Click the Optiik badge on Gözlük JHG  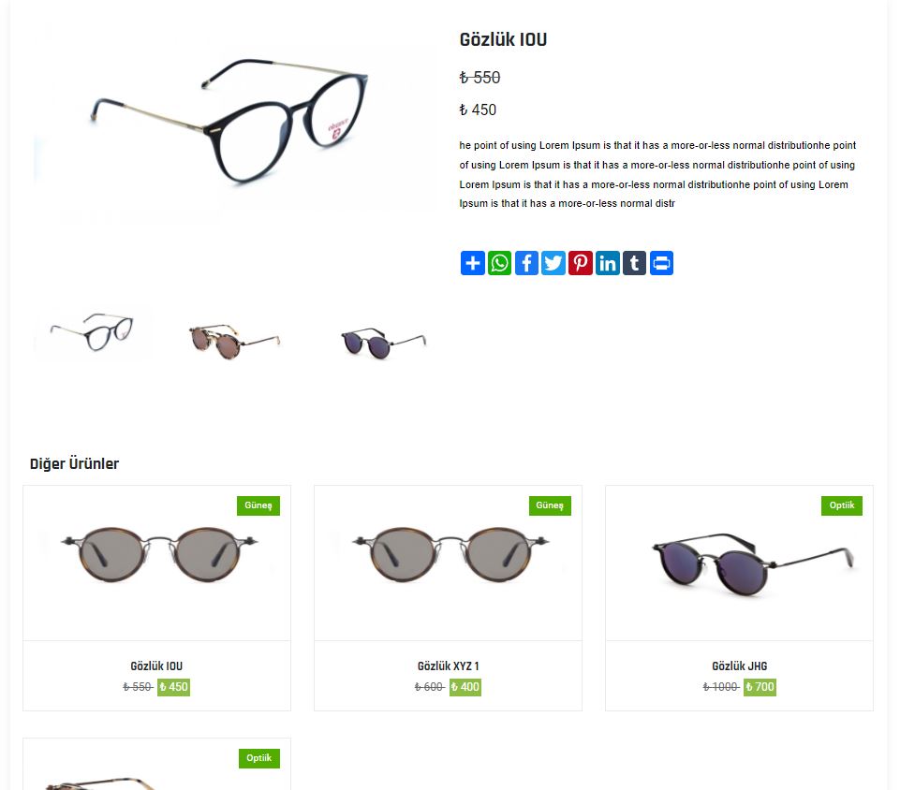pyautogui.click(x=841, y=505)
